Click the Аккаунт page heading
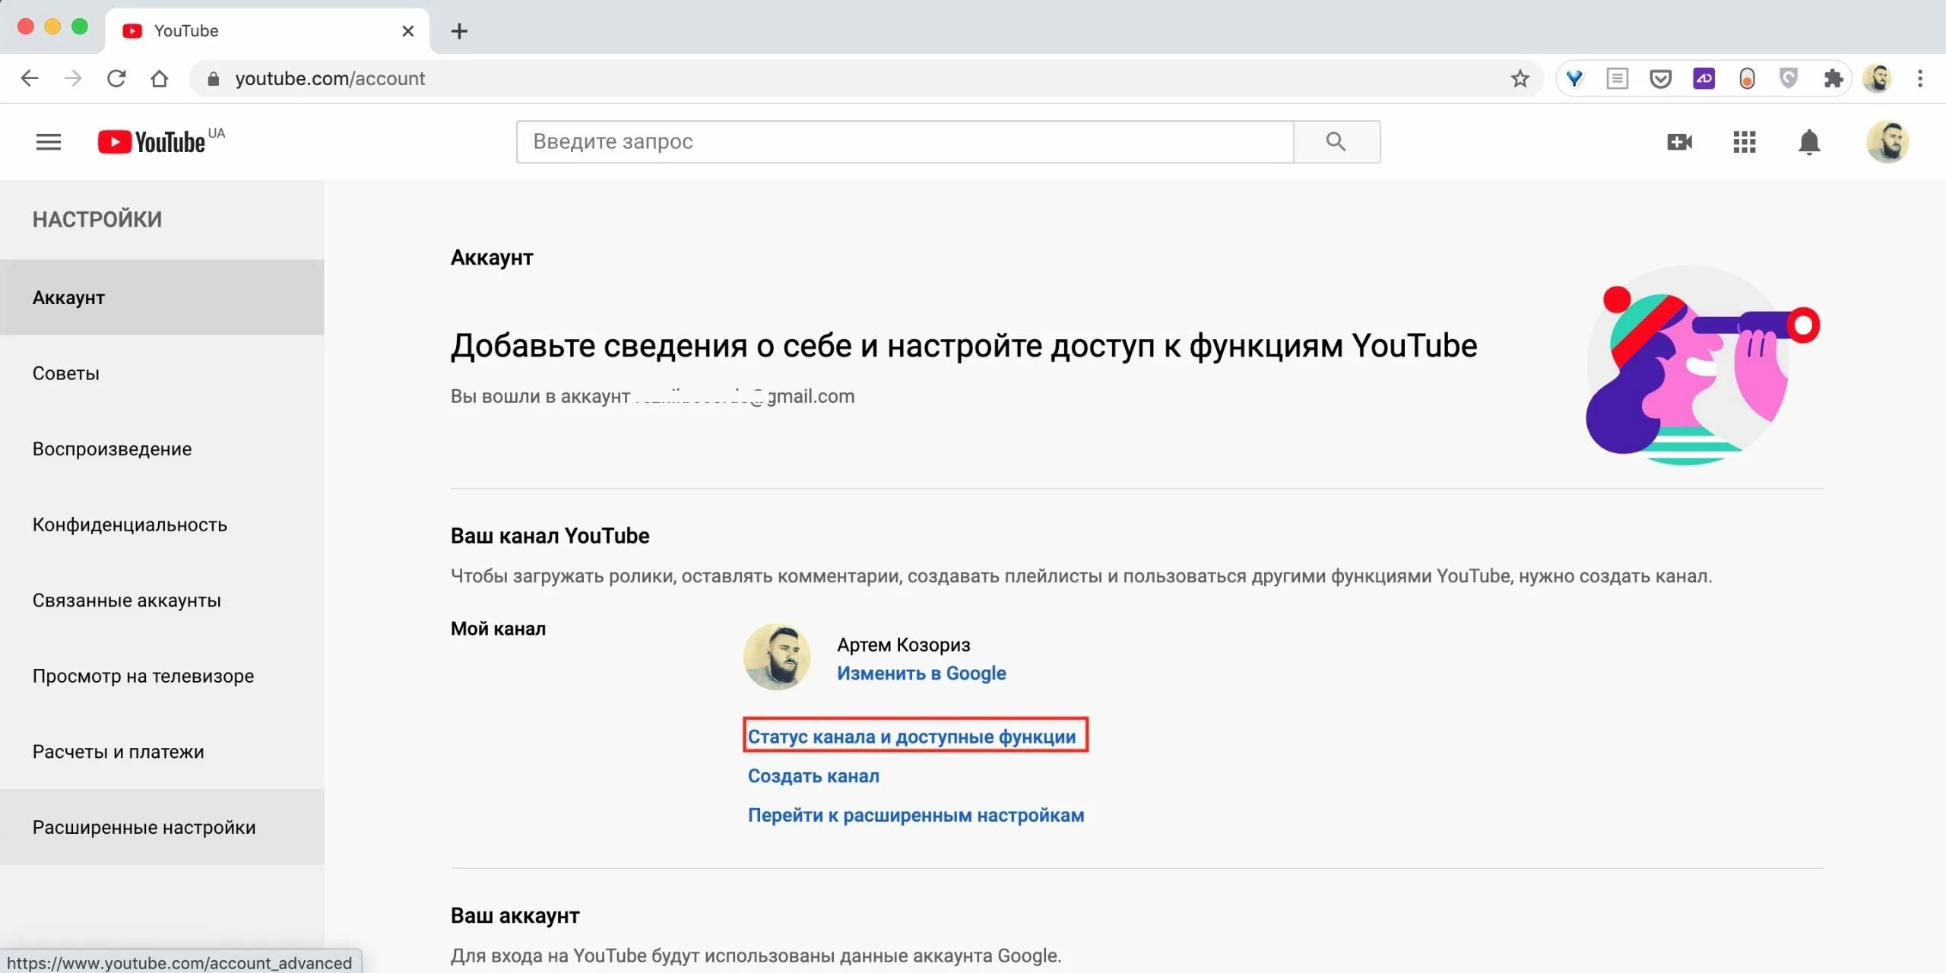Viewport: 1946px width, 973px height. pos(492,258)
